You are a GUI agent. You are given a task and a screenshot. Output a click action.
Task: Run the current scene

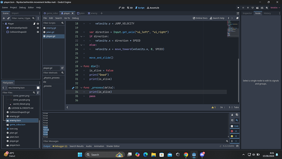pos(257,8)
